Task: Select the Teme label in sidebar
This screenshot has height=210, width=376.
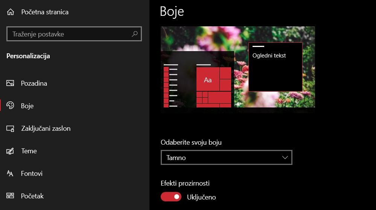Action: (29, 151)
